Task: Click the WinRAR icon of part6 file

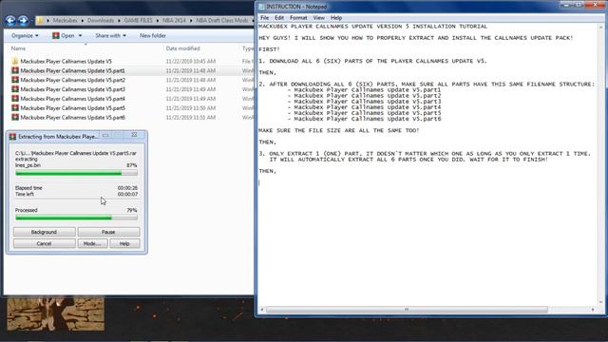Action: 15,117
